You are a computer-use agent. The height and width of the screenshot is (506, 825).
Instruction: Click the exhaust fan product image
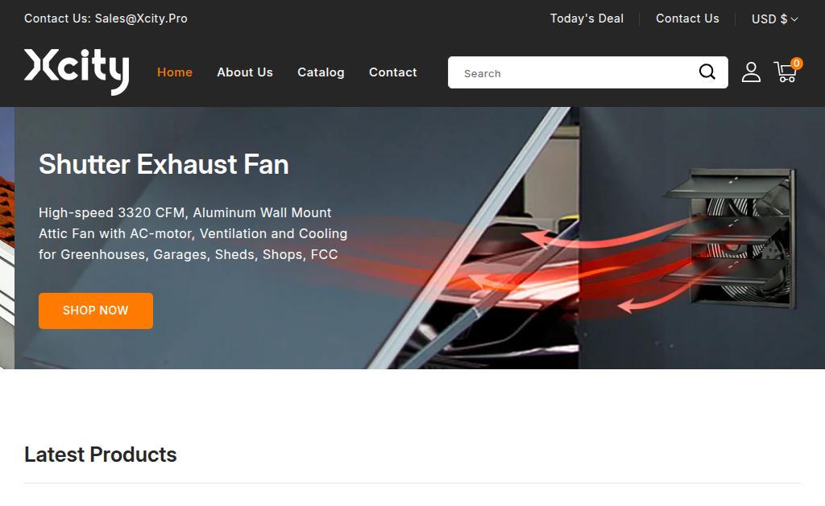pyautogui.click(x=730, y=237)
